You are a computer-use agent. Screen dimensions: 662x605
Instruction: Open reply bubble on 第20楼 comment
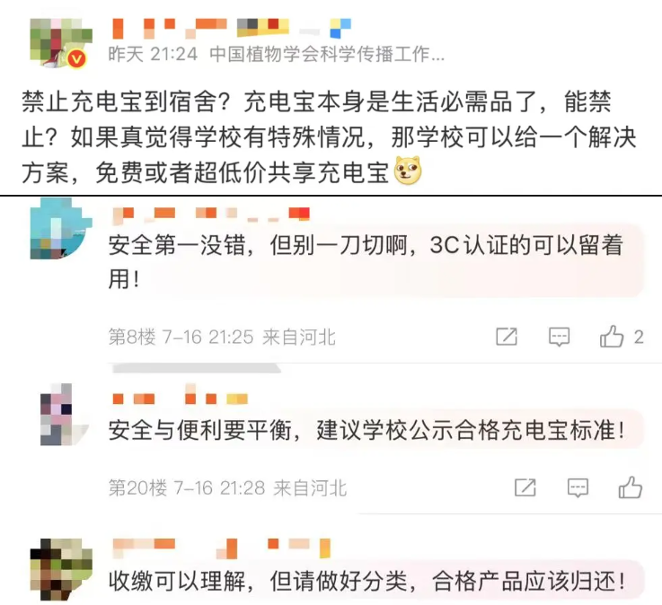578,488
